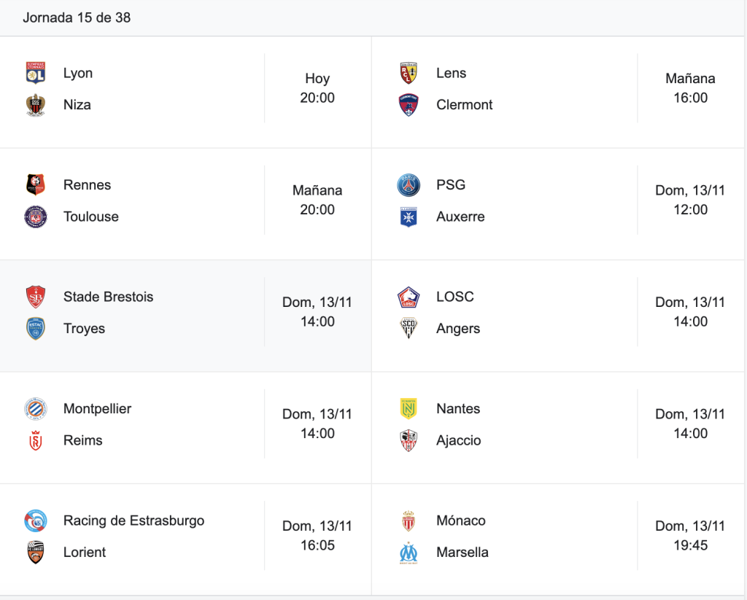The height and width of the screenshot is (600, 747).
Task: Click the Toulouse club crest
Action: tap(35, 217)
